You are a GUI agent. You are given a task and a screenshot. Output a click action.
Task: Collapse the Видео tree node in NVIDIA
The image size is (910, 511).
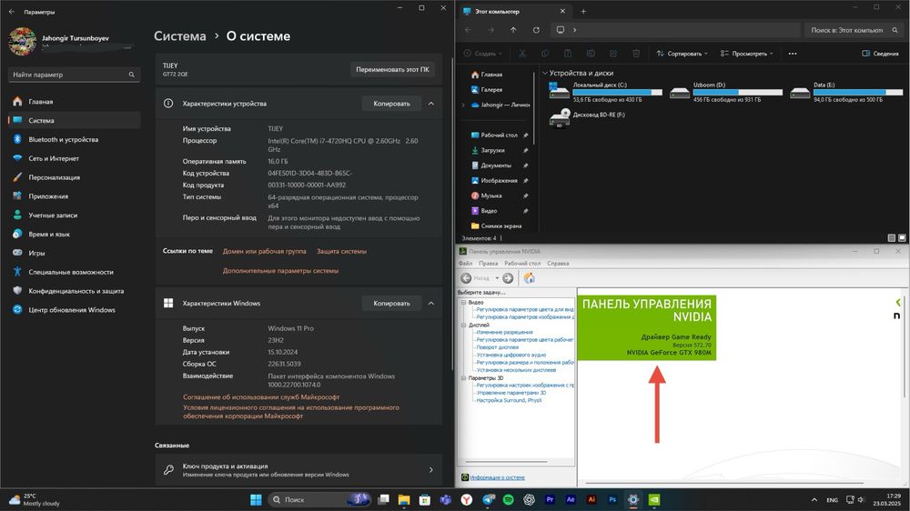tap(464, 302)
